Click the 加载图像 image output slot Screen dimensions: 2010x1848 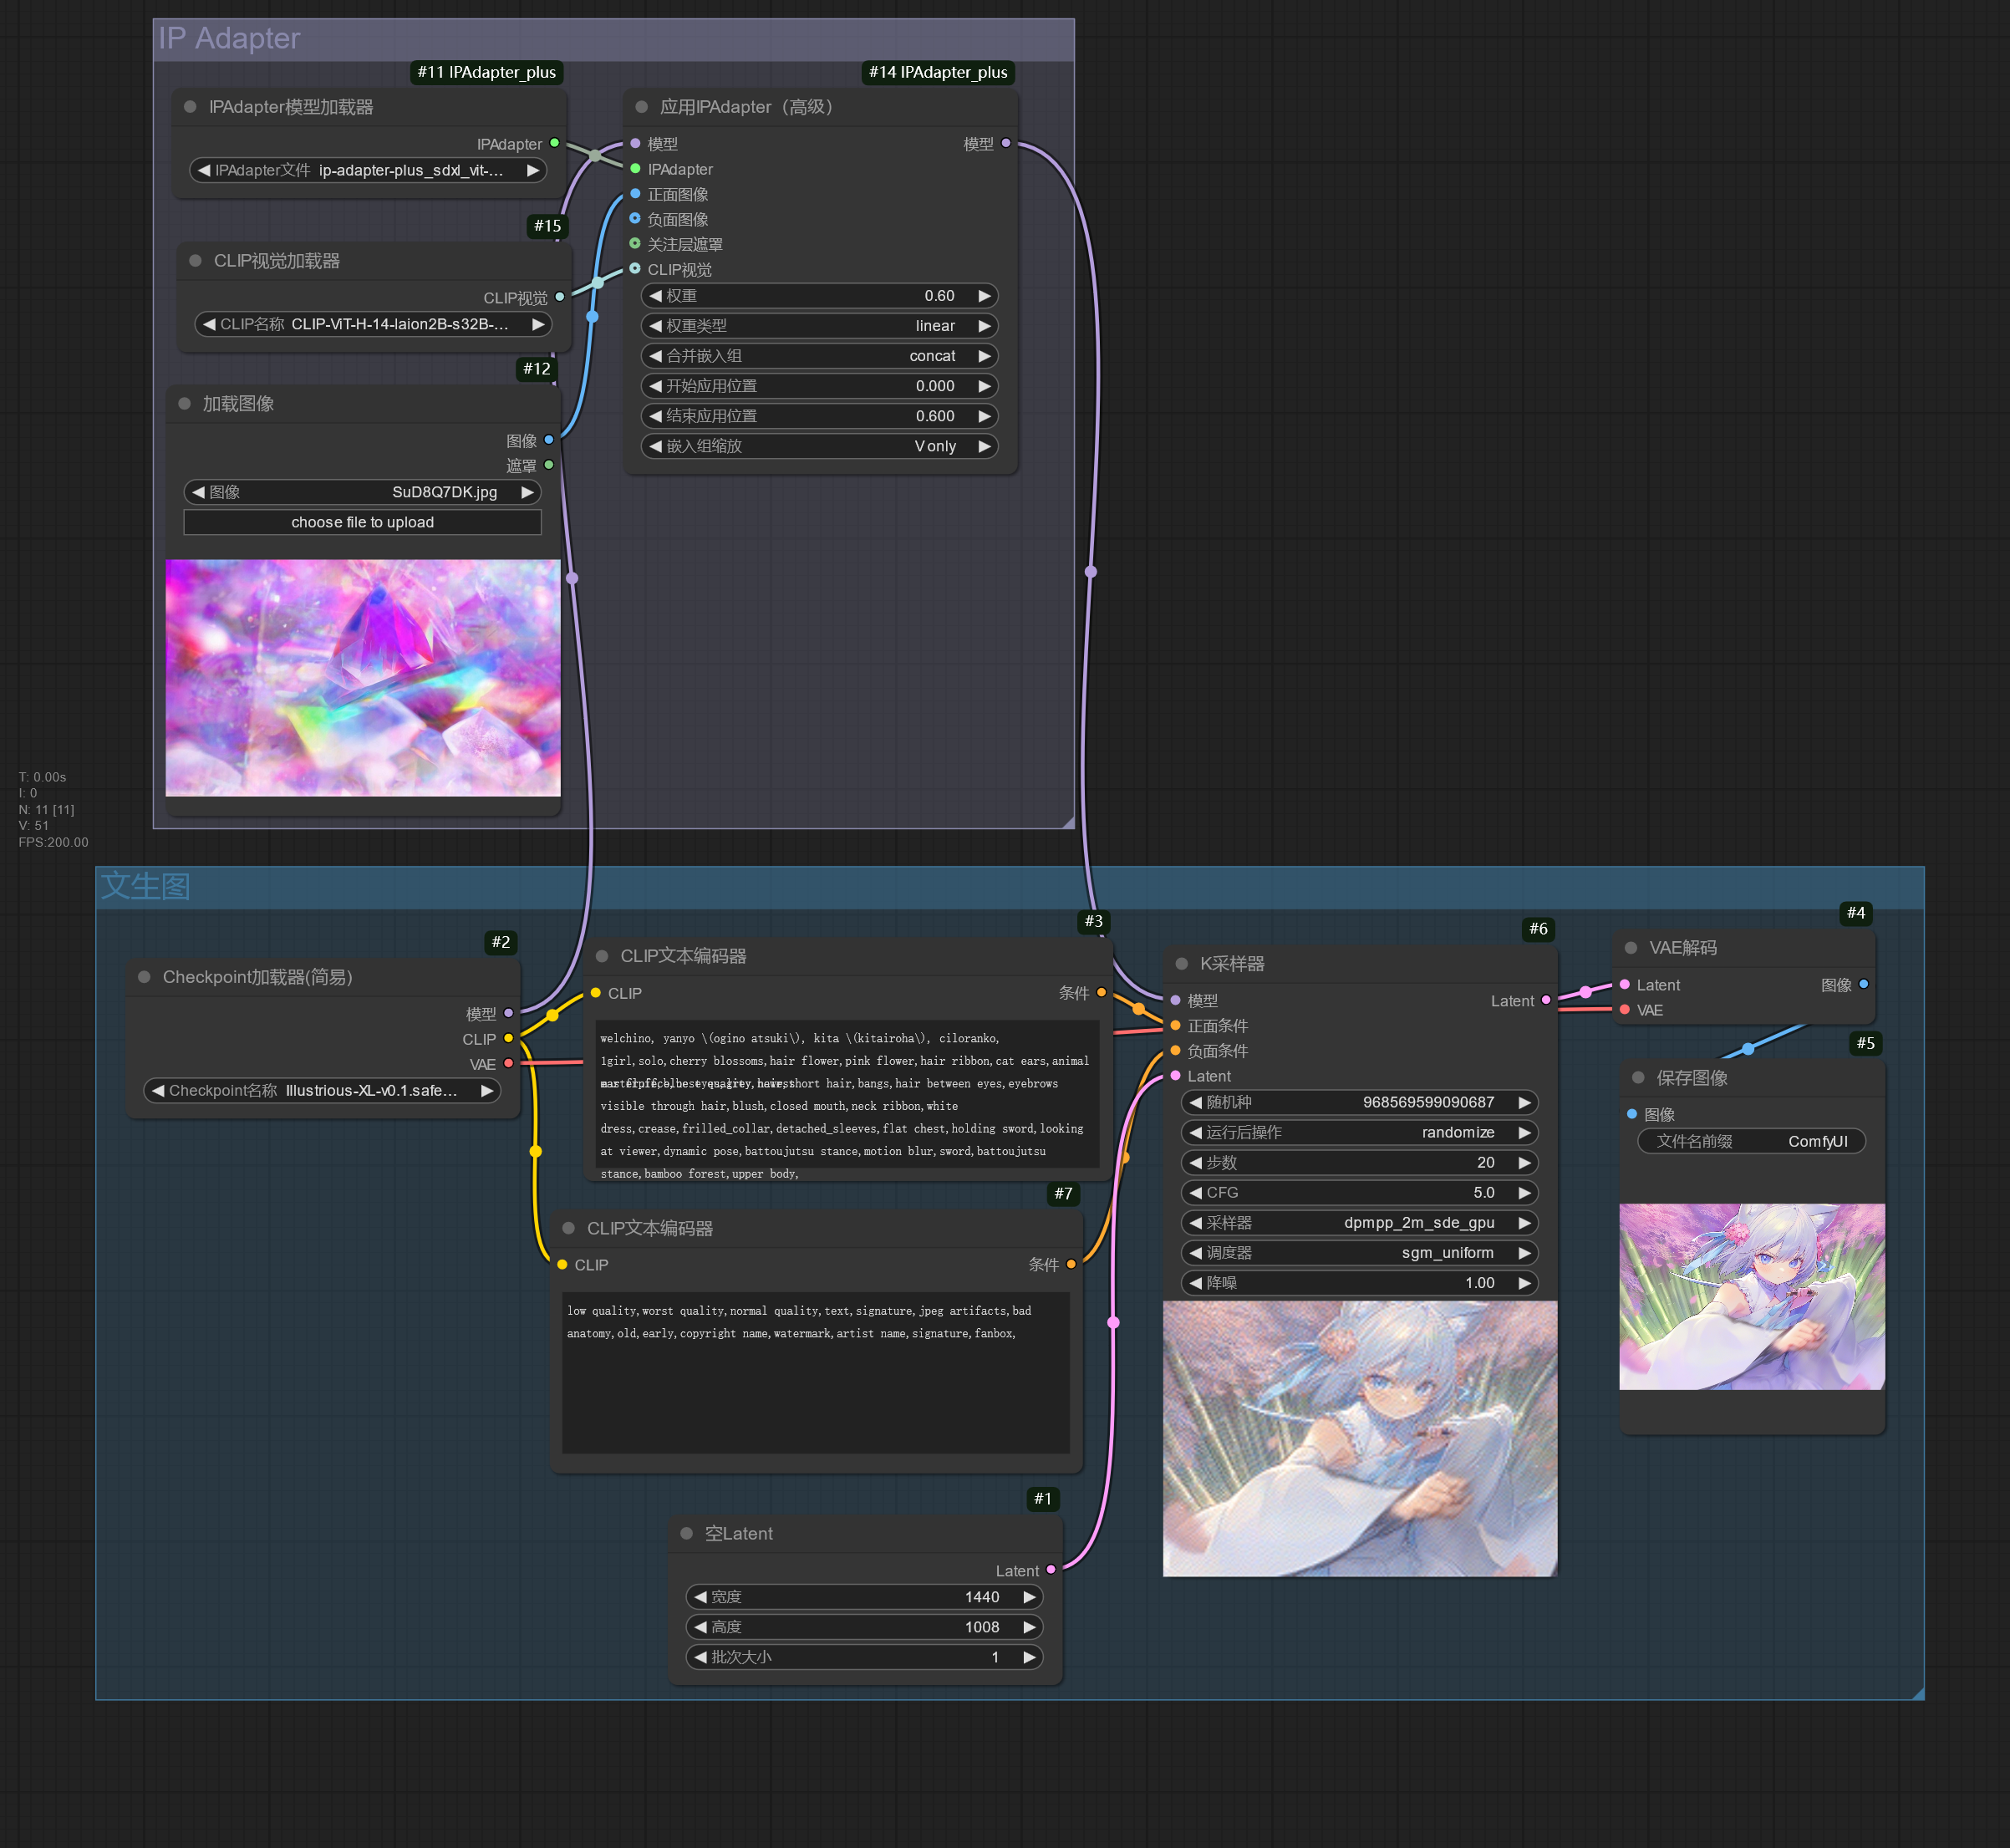(548, 439)
